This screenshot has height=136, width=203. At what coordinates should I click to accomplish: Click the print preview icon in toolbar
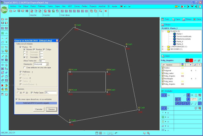click(101, 11)
